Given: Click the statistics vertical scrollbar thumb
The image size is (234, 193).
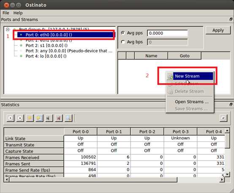Looking at the screenshot, I should point(227,141).
